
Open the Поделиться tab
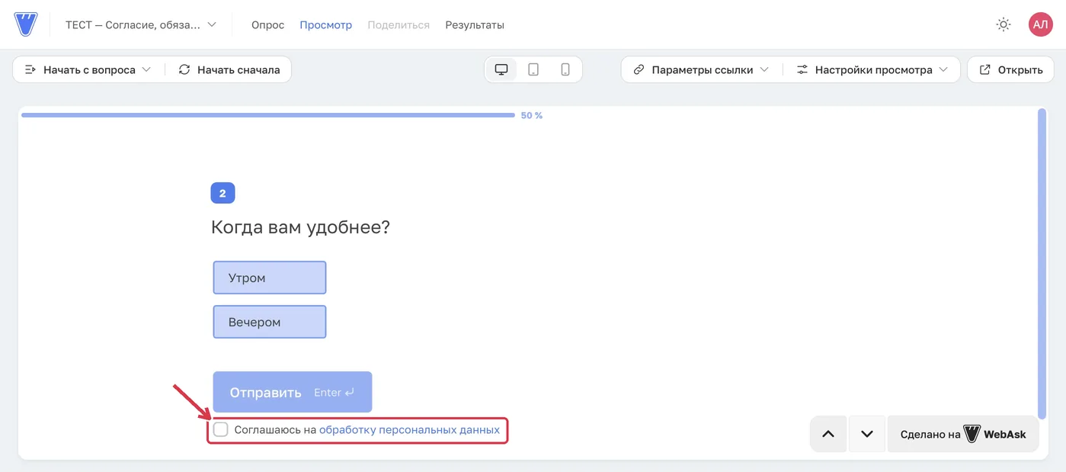399,24
